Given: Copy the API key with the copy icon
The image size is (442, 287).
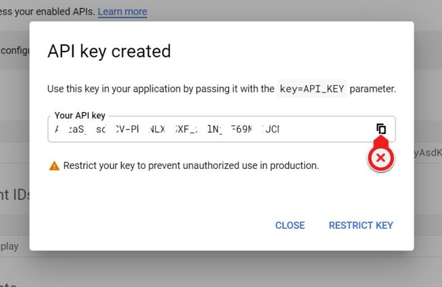Looking at the screenshot, I should [x=381, y=129].
